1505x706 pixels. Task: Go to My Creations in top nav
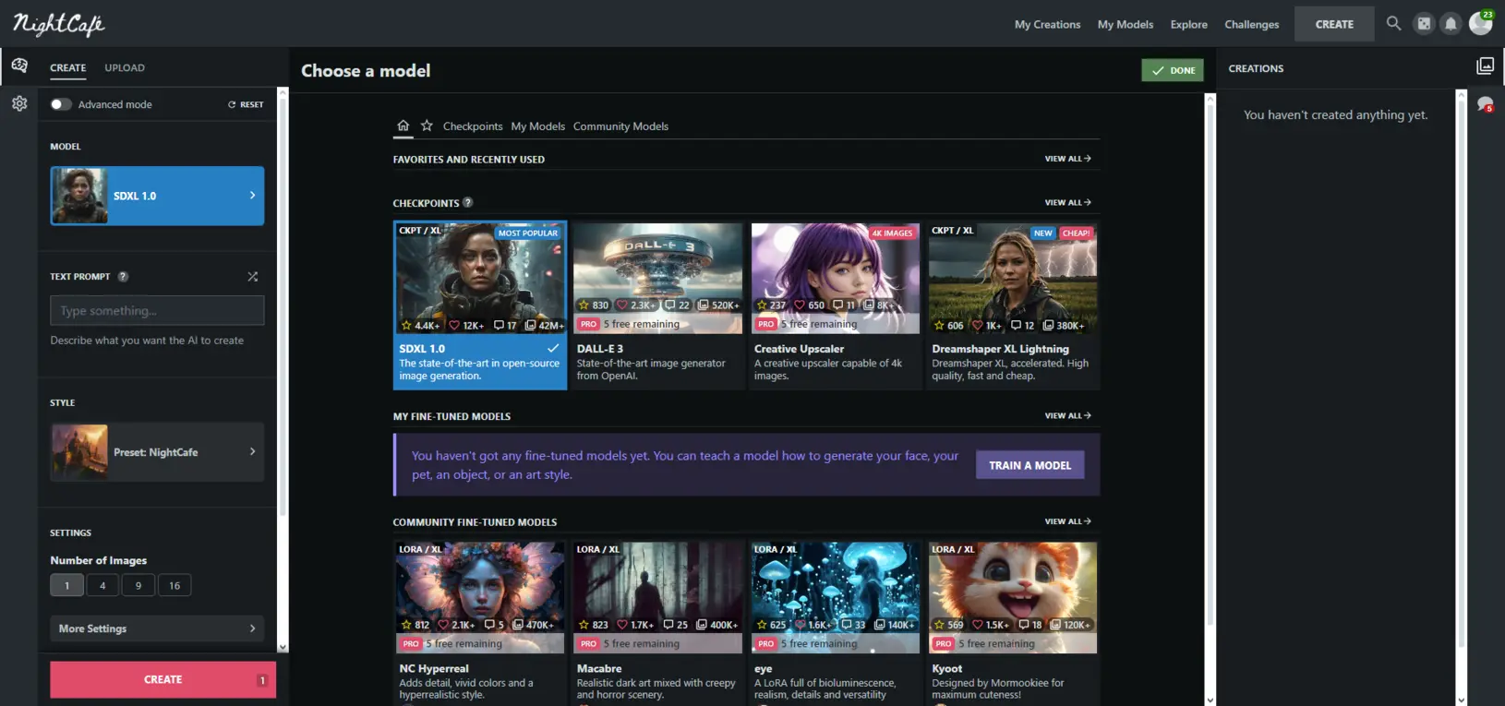tap(1047, 25)
